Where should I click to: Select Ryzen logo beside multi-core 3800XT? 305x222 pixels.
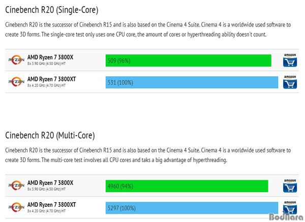16,207
